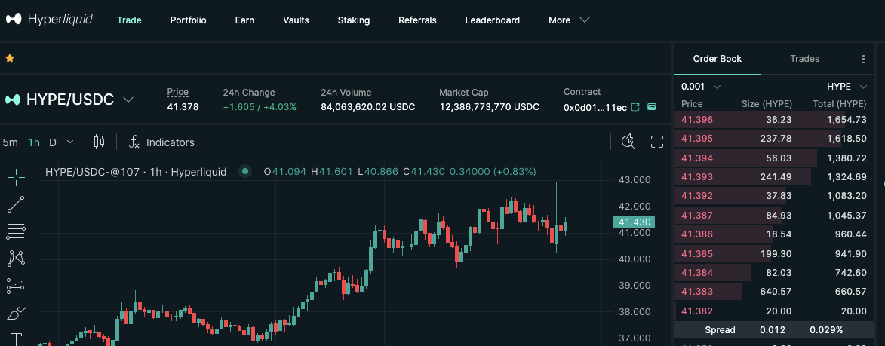Select the forecast and measurement tool
The width and height of the screenshot is (885, 346).
point(16,286)
